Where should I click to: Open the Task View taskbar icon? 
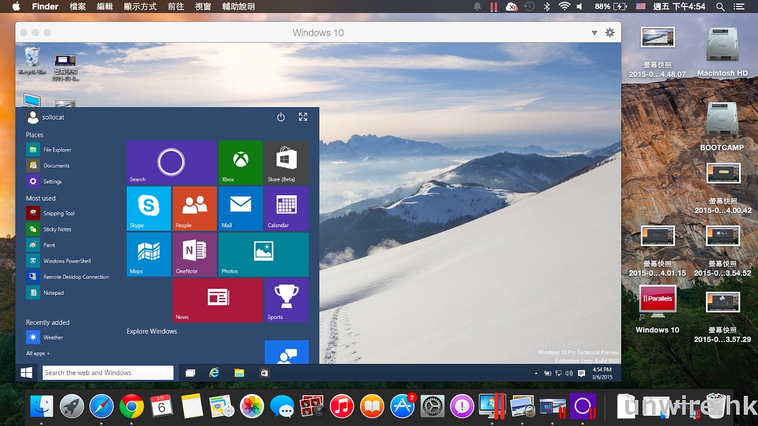[190, 373]
